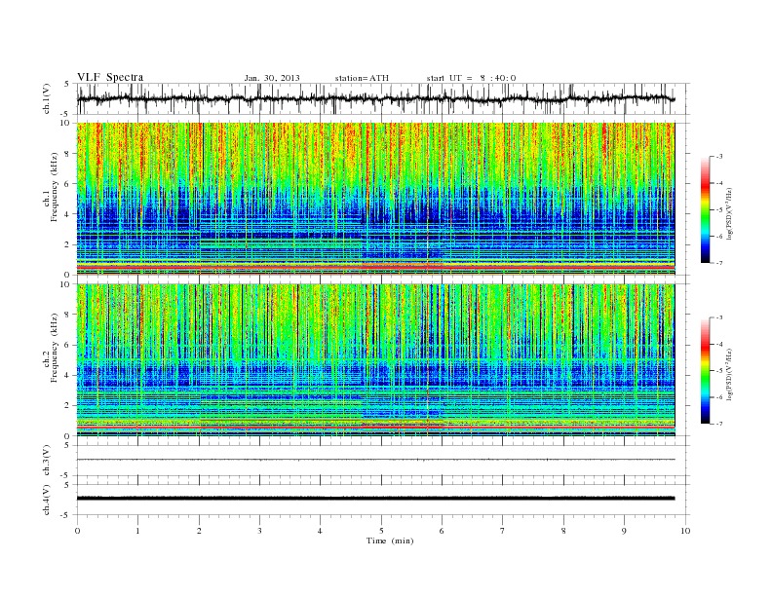This screenshot has height=596, width=772.
Task: Click the "10" tick on the time axis
Action: pos(685,531)
